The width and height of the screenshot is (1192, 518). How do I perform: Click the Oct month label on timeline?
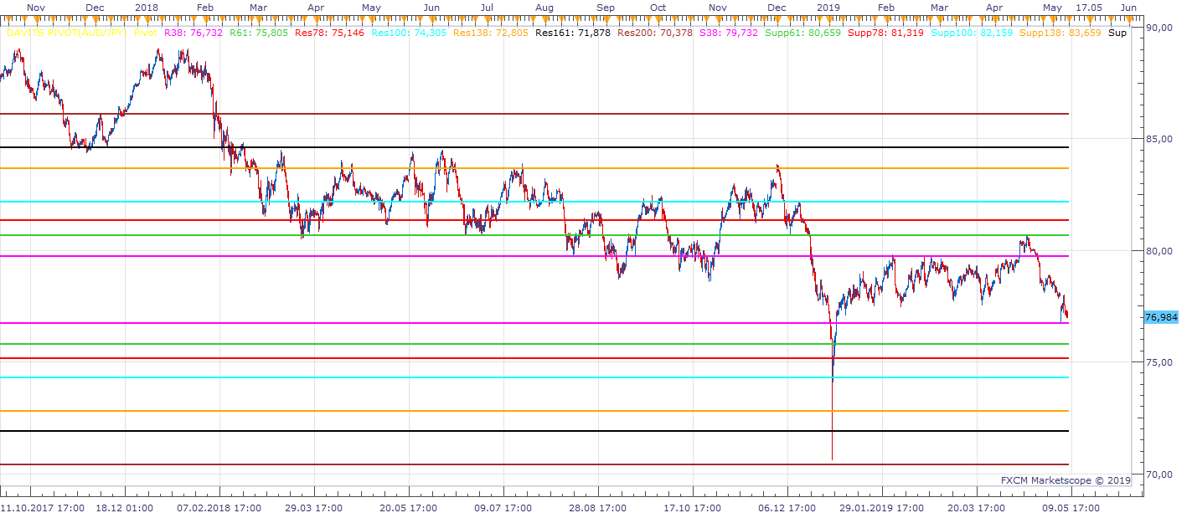coord(658,7)
